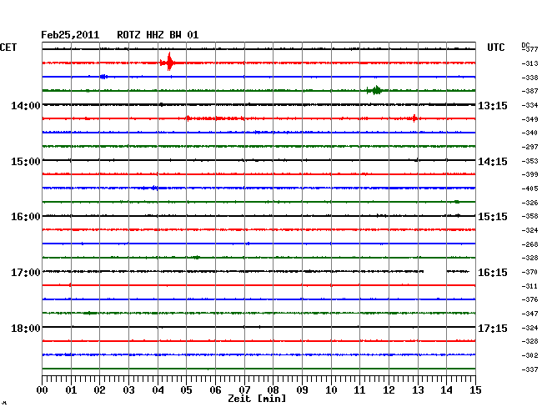The image size is (542, 412).
Task: Click the DC offset value -302
Action: coord(529,355)
